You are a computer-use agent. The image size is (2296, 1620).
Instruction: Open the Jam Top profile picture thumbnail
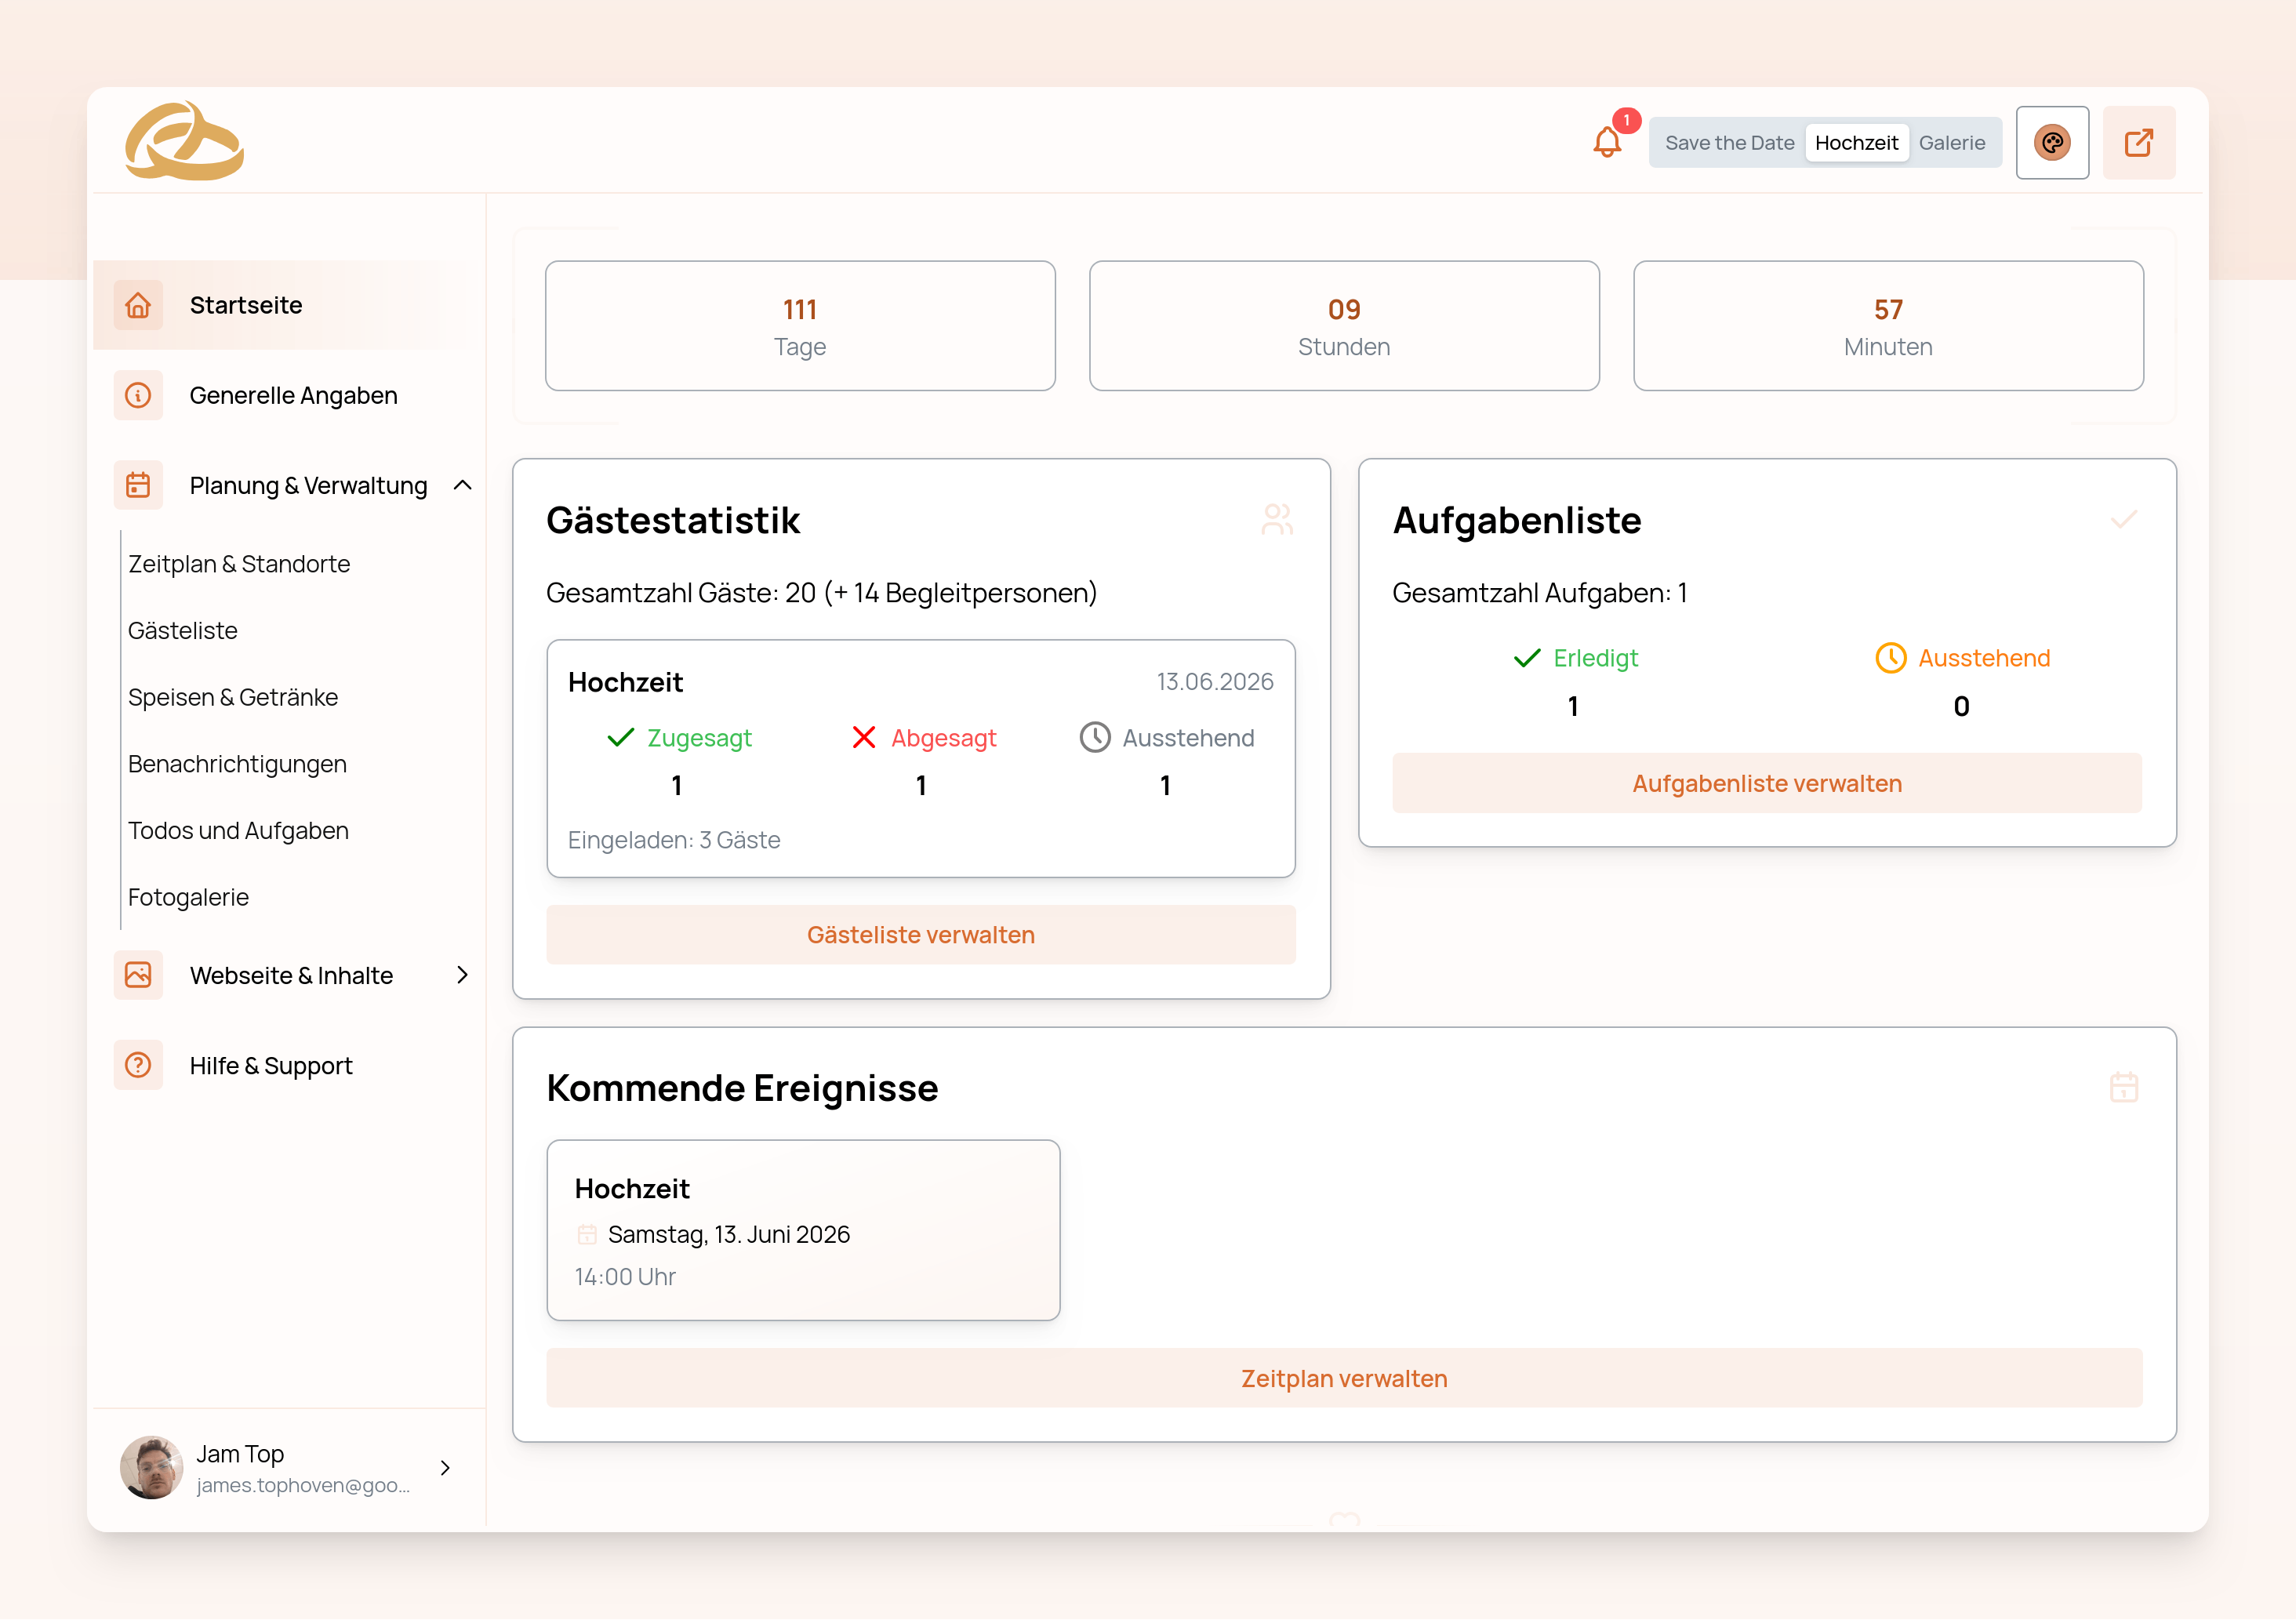151,1467
